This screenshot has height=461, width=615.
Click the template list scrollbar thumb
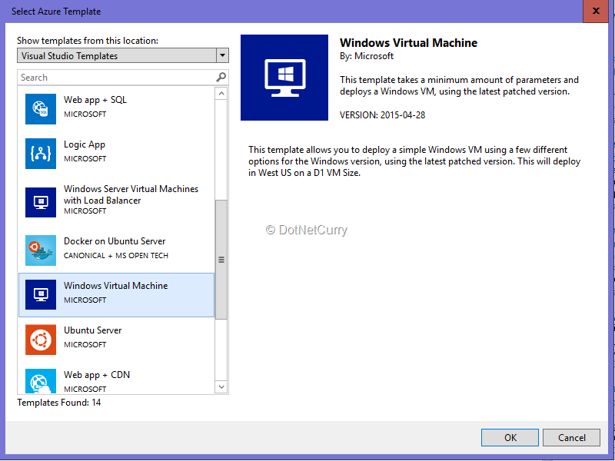click(221, 260)
